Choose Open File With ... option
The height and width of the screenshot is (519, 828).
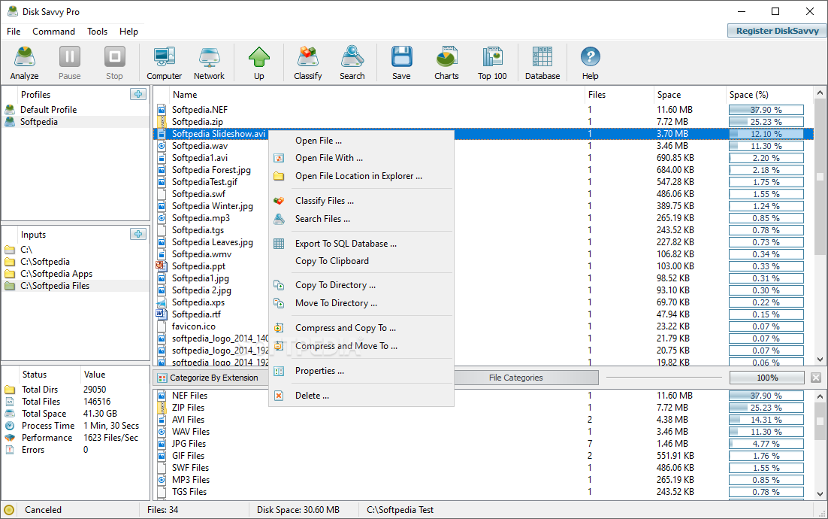click(x=361, y=158)
